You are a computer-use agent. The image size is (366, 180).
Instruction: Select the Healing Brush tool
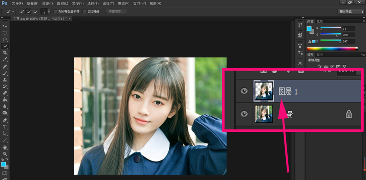pyautogui.click(x=5, y=67)
